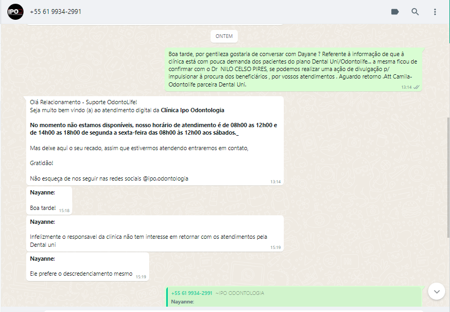Open the three-dot chat menu
450x312 pixels.
click(x=435, y=12)
